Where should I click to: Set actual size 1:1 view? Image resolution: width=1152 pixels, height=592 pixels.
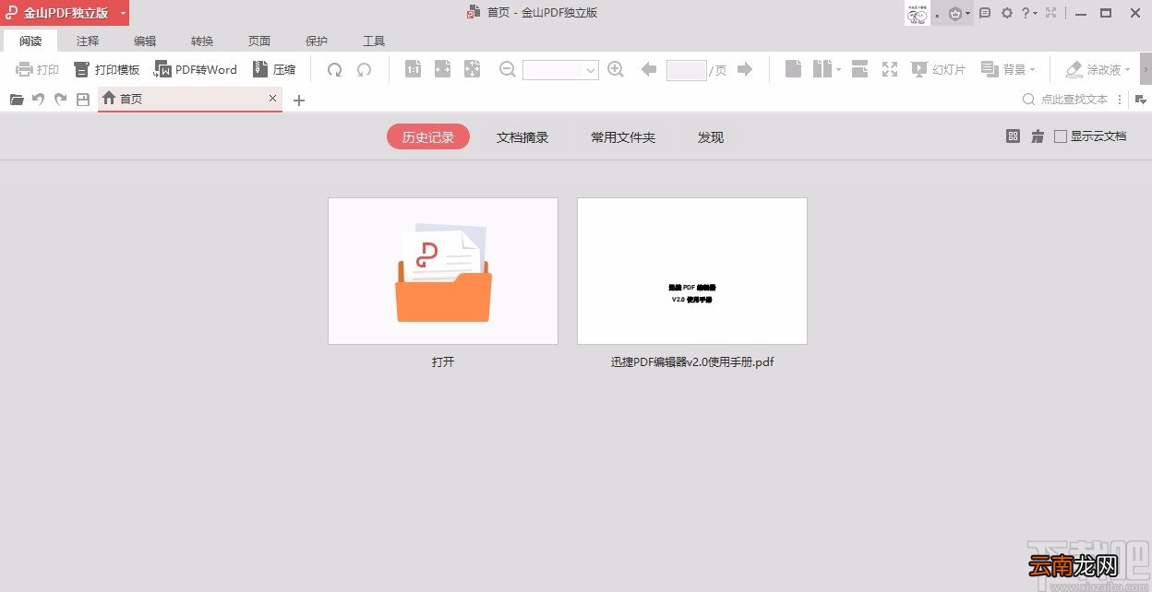click(x=414, y=69)
